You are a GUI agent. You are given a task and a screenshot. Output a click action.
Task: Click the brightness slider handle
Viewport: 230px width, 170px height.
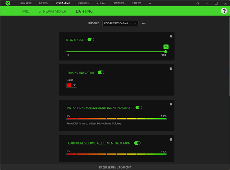[166, 52]
